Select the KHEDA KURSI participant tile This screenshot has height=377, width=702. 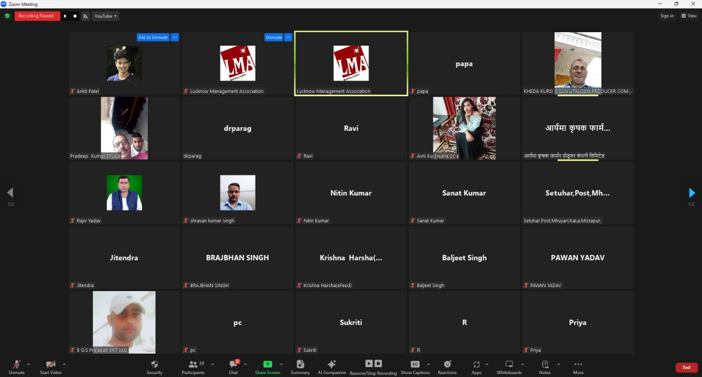pyautogui.click(x=578, y=64)
